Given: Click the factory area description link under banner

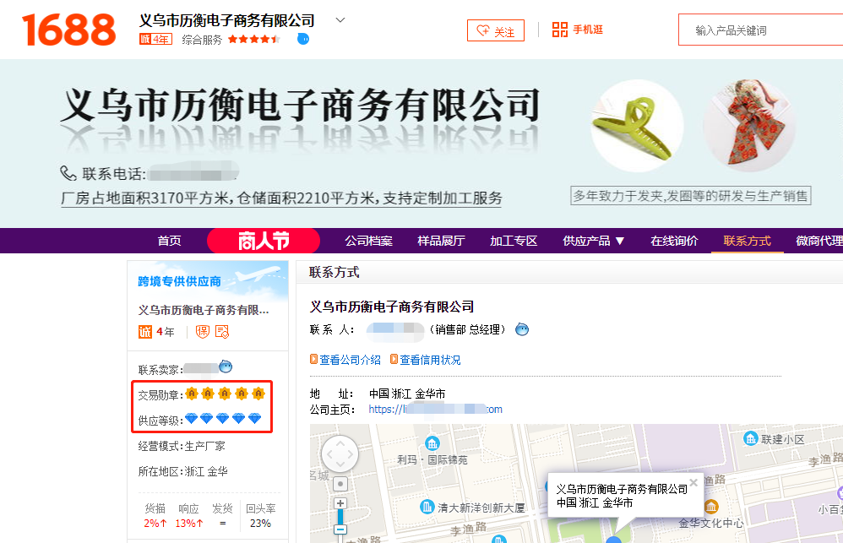Looking at the screenshot, I should [281, 198].
